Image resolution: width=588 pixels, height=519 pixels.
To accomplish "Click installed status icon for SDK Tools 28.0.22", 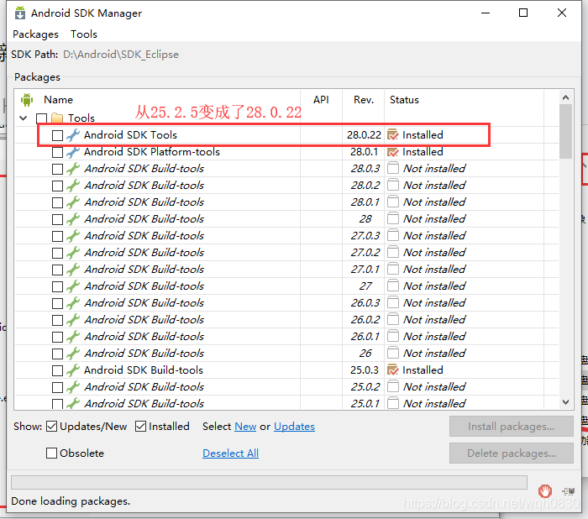I will pos(392,134).
